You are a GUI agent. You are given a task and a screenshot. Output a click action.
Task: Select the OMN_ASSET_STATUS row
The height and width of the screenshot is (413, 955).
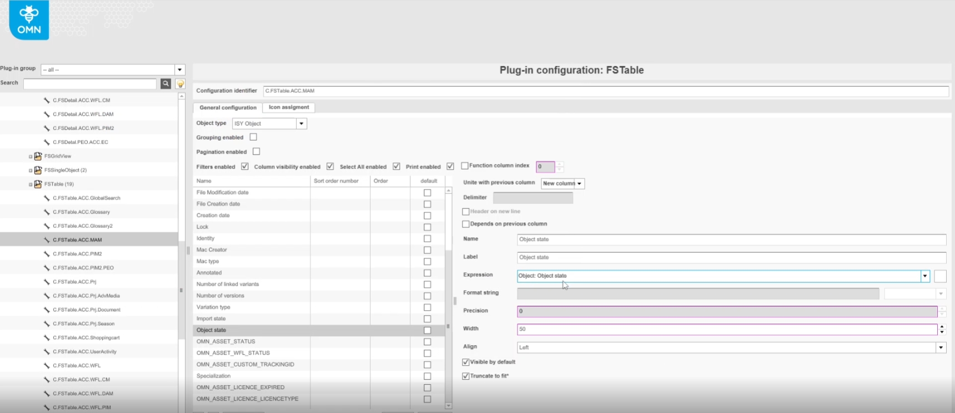pos(226,341)
